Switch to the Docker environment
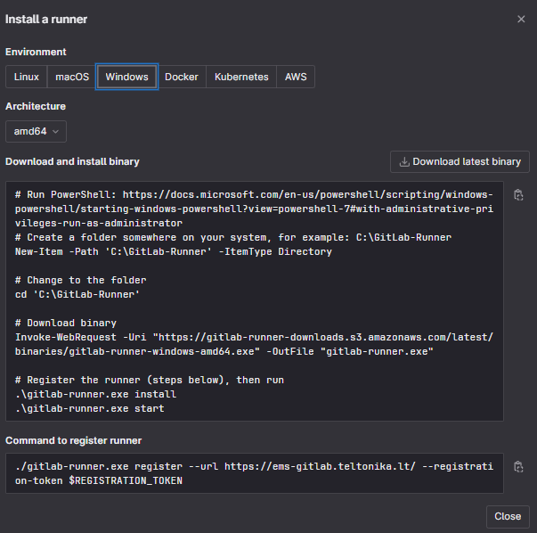537x533 pixels. click(182, 77)
